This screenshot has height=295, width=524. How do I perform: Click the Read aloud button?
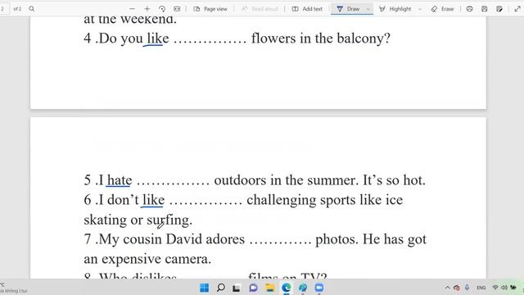coord(260,9)
